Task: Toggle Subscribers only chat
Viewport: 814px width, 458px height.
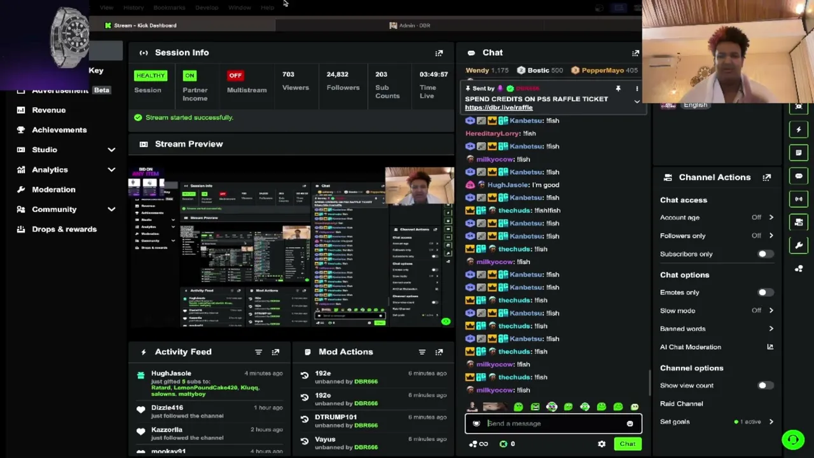Action: [764, 254]
